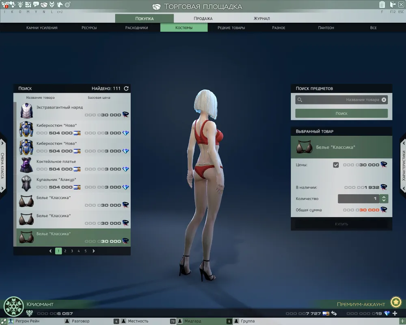This screenshot has width=406, height=325.
Task: Switch to the Покупка tab
Action: click(x=145, y=18)
